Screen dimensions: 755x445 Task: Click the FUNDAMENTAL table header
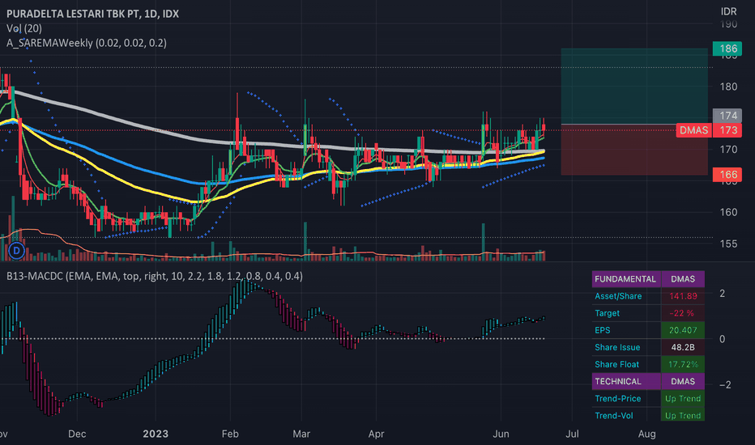click(x=625, y=279)
